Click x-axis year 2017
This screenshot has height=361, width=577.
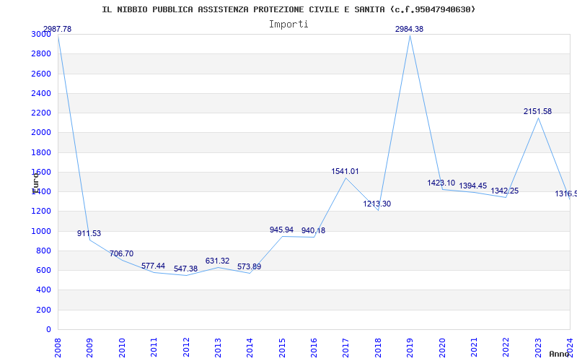[x=346, y=347]
